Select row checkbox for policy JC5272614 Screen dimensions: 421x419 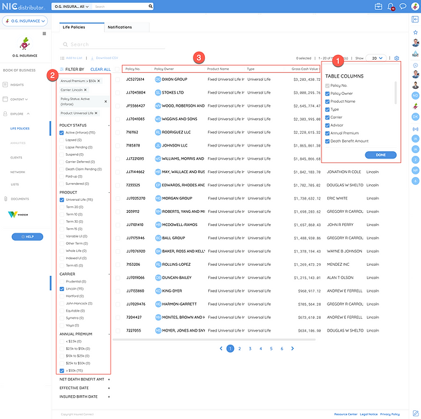point(117,80)
